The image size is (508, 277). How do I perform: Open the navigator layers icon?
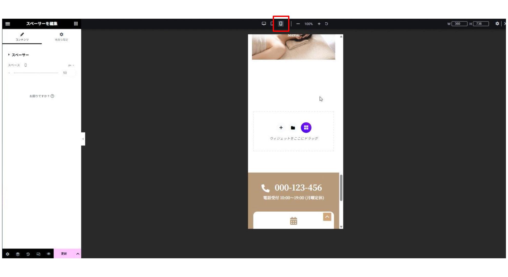point(18,254)
